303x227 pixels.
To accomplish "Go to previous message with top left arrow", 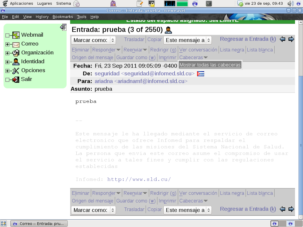I will point(283,39).
